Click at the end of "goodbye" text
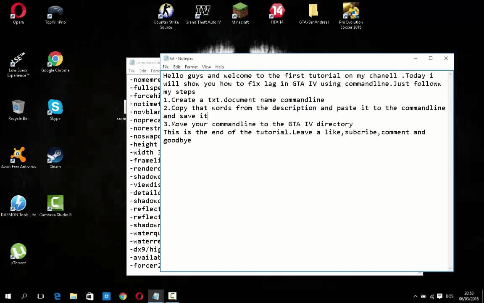 [x=192, y=141]
